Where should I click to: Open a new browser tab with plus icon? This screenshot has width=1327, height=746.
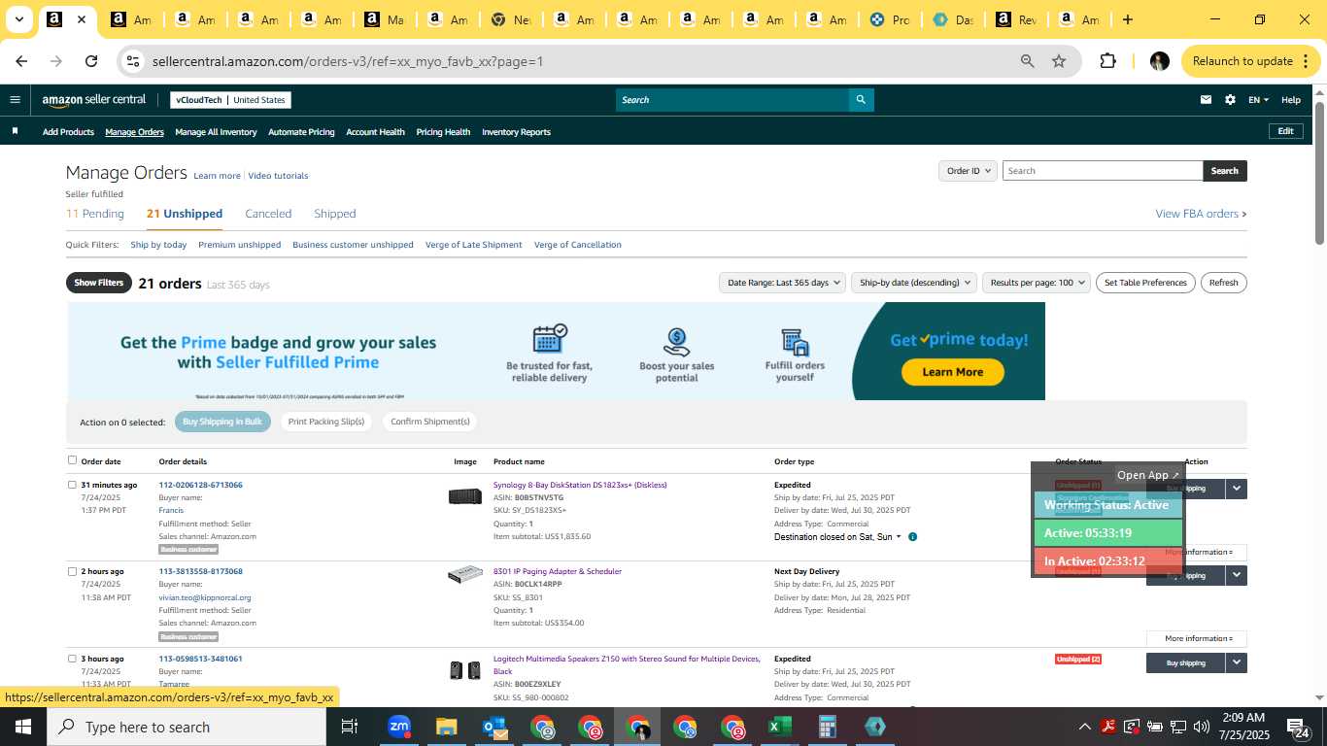[x=1127, y=19]
